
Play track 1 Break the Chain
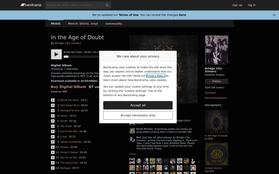pyautogui.click(x=53, y=100)
